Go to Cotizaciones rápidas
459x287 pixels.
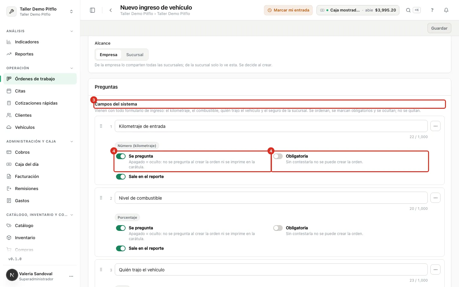tap(40, 103)
